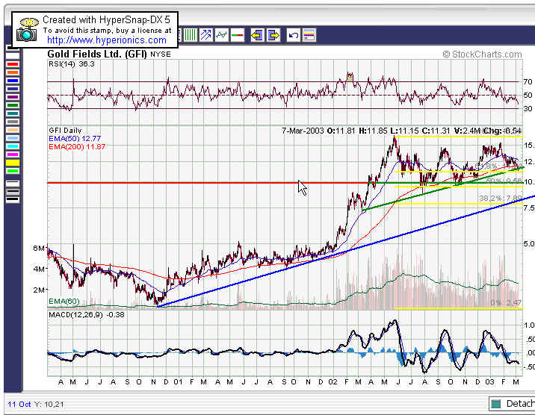Viewport: 535px width, 415px height.
Task: Select the zigzag price line tool
Action: (x=221, y=35)
